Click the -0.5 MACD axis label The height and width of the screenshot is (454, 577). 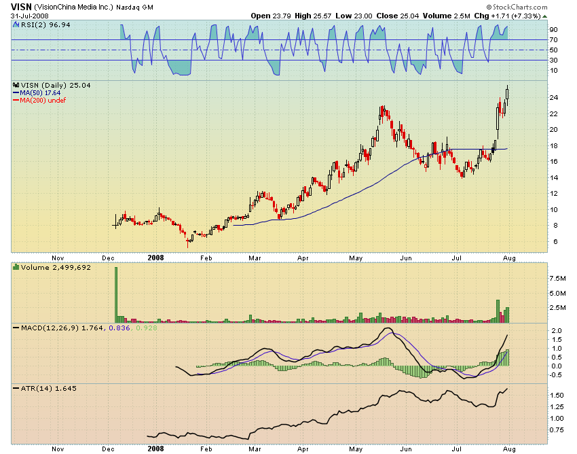[556, 375]
